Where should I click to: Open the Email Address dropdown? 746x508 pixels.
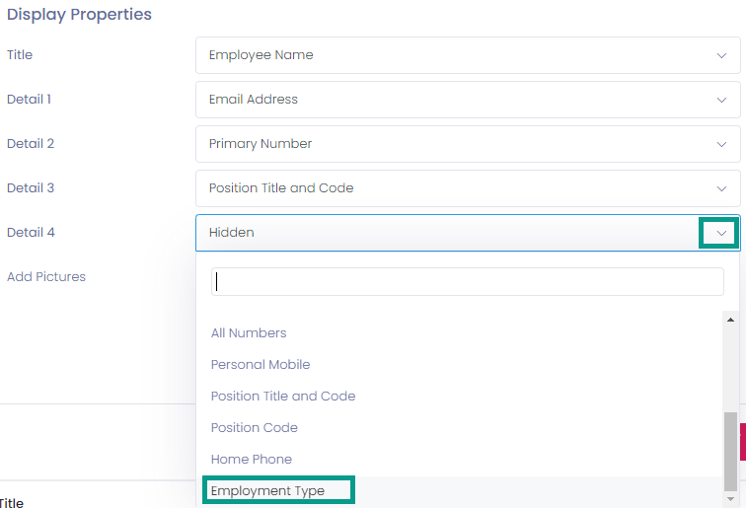(468, 100)
